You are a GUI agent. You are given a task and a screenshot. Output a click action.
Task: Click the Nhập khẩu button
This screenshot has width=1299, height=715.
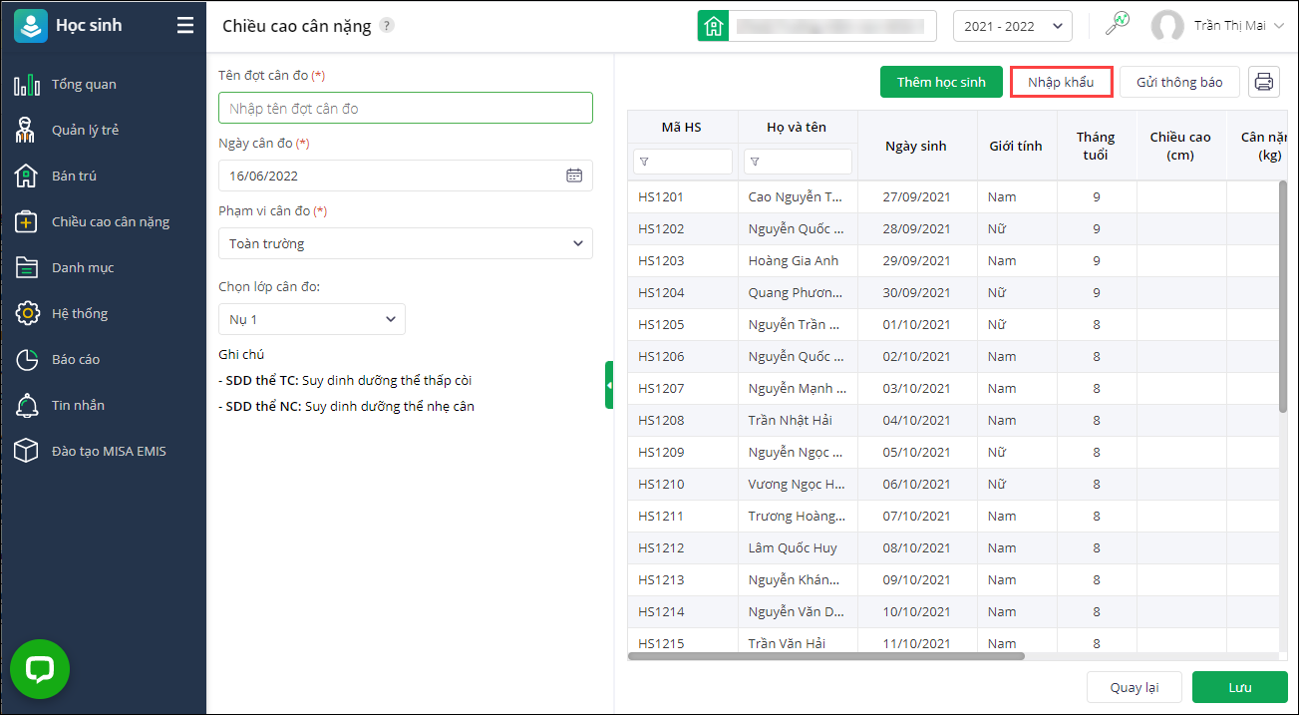click(1062, 82)
